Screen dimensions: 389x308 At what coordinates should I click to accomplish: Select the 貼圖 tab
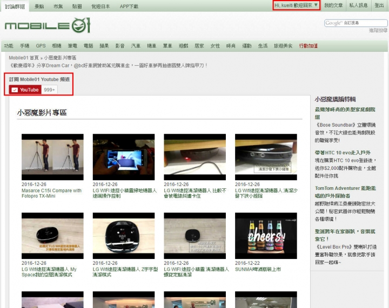77,6
